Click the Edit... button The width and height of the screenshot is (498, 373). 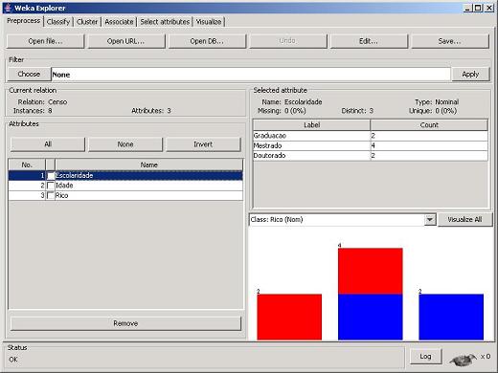pyautogui.click(x=369, y=41)
